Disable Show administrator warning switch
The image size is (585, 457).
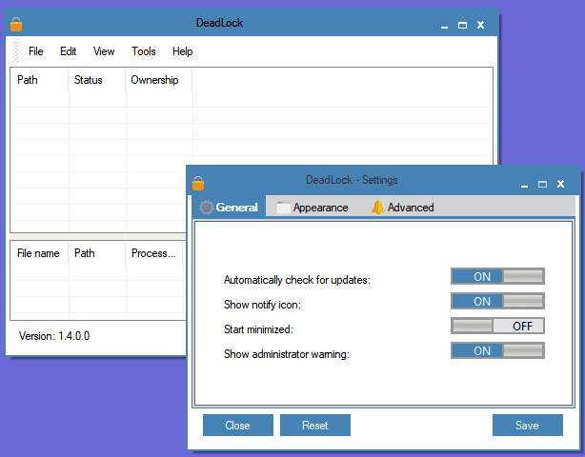(x=497, y=350)
